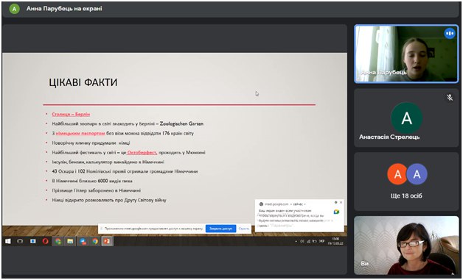Open the taskbar clock and date
This screenshot has height=280, width=463.
[335, 241]
